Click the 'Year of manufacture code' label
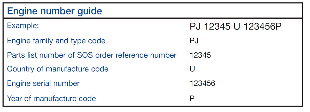 [51, 98]
